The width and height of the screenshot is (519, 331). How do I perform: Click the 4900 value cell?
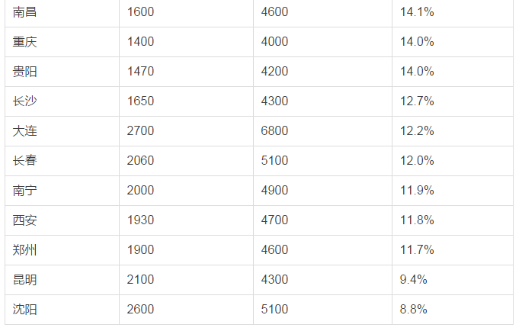pyautogui.click(x=274, y=191)
